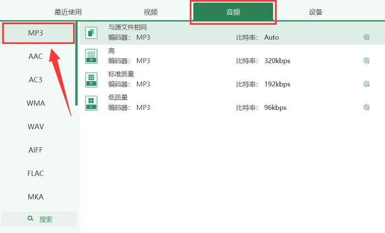Click the 搜索 search field
This screenshot has width=385, height=233.
(x=39, y=219)
